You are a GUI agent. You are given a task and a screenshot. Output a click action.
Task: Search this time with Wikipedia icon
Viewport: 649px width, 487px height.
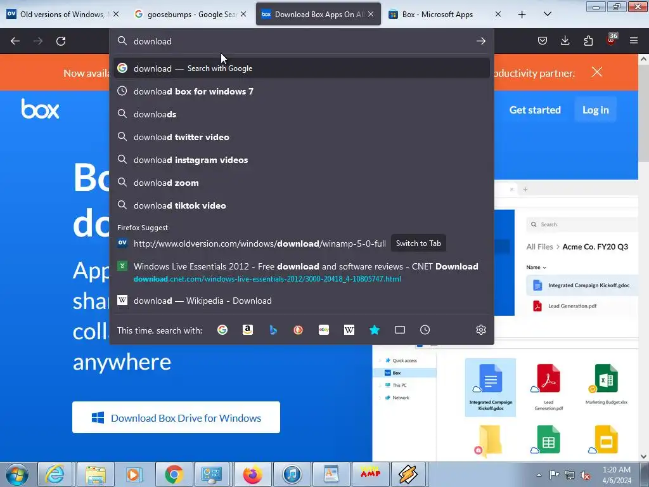coord(349,330)
